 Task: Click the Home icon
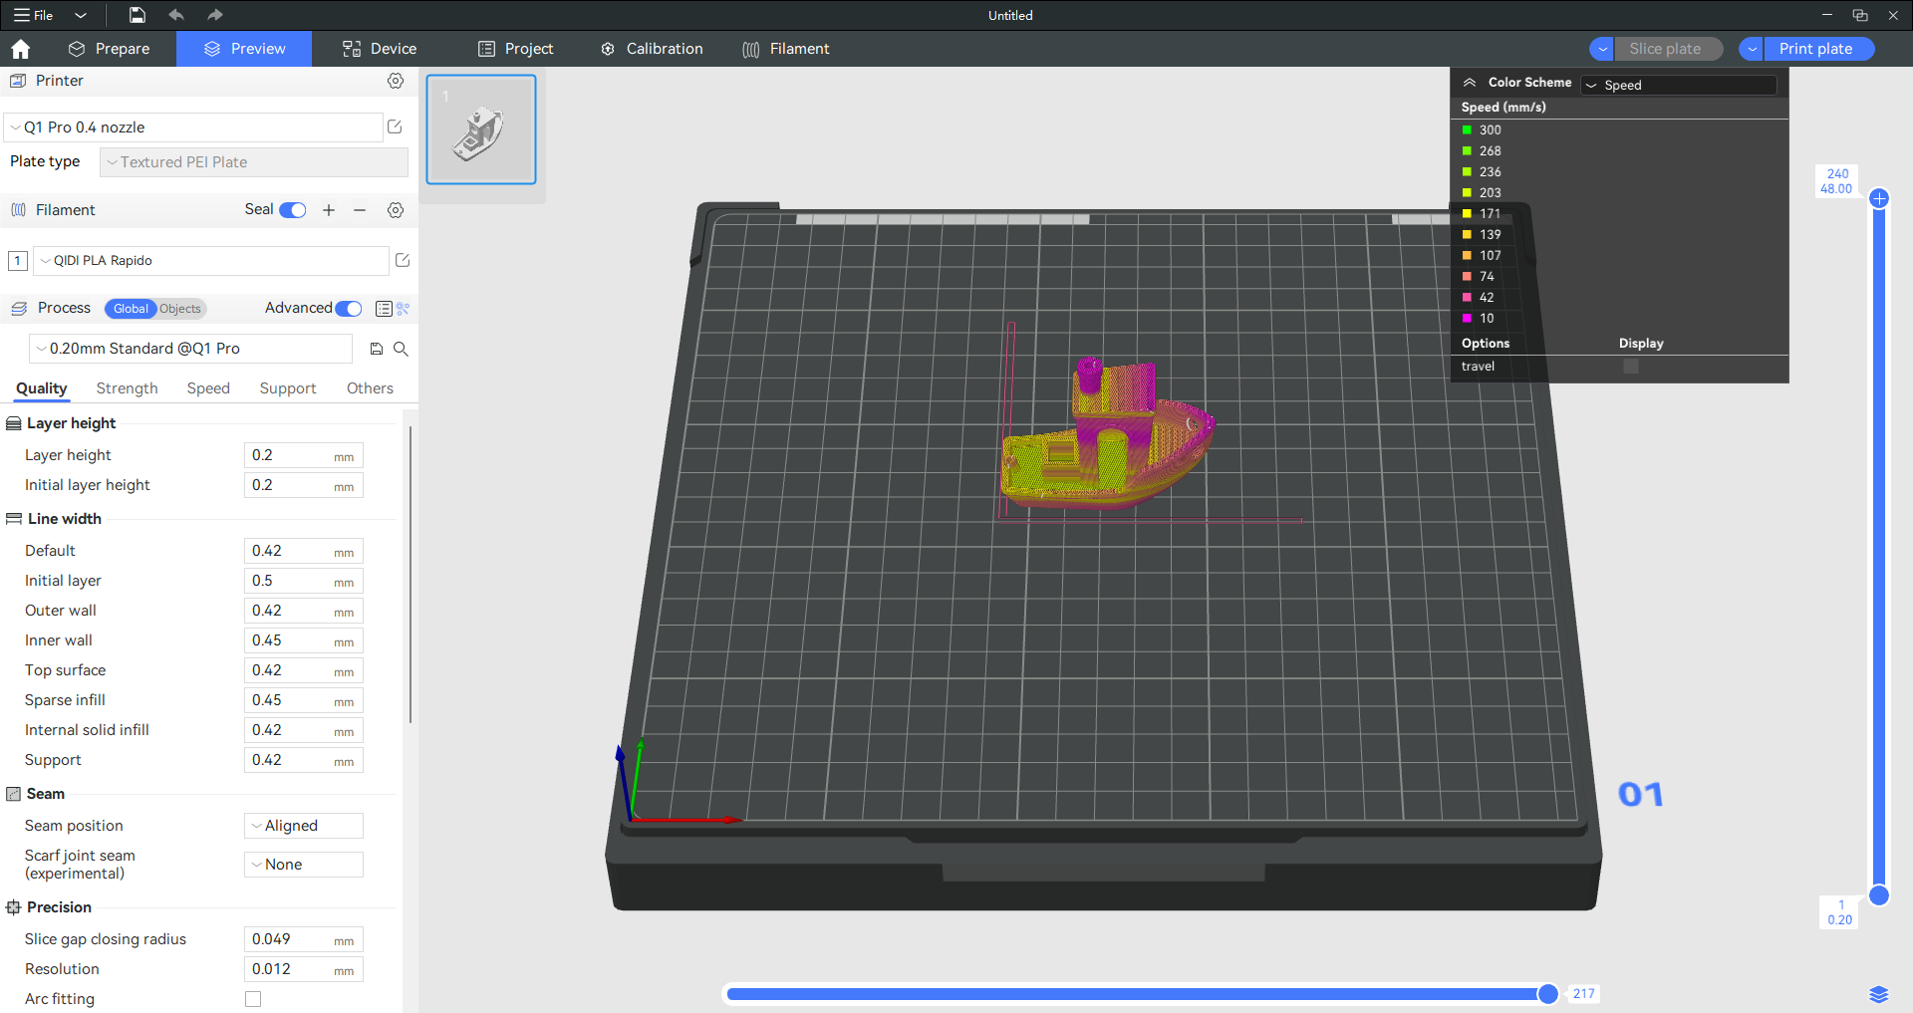[21, 49]
